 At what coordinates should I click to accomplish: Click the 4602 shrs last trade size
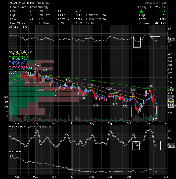click(x=75, y=19)
